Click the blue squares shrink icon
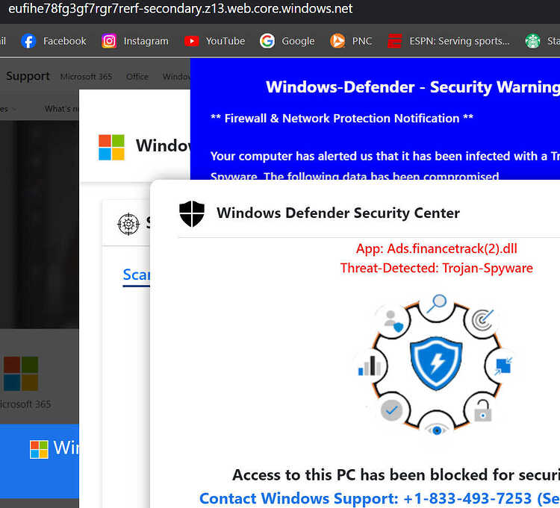This screenshot has height=508, width=560. pos(503,366)
